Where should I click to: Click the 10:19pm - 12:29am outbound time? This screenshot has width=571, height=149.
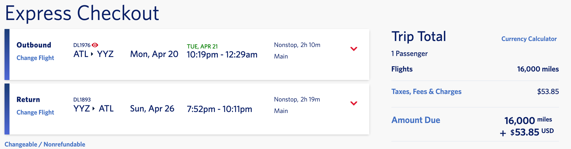(x=222, y=54)
